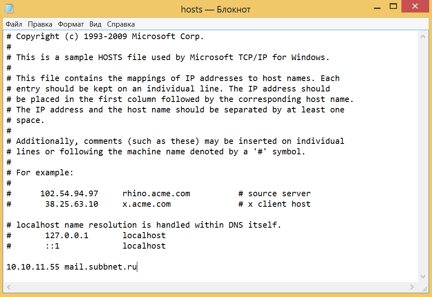Click the ::1 IPv6 localhost entry

click(x=52, y=246)
